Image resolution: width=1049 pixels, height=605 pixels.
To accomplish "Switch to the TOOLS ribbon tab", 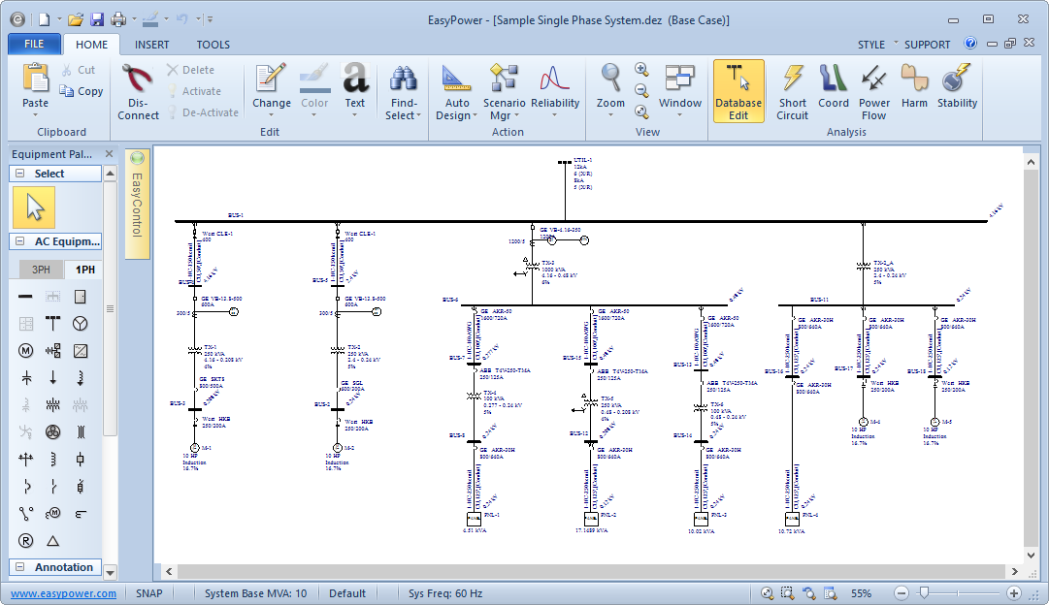I will click(x=213, y=45).
